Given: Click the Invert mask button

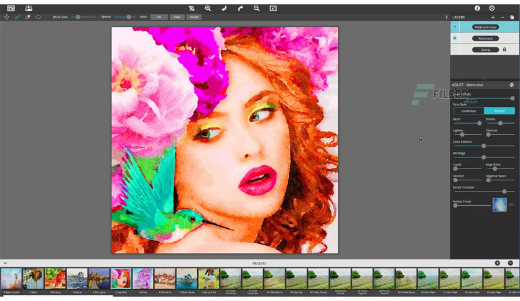Looking at the screenshot, I should [x=194, y=17].
